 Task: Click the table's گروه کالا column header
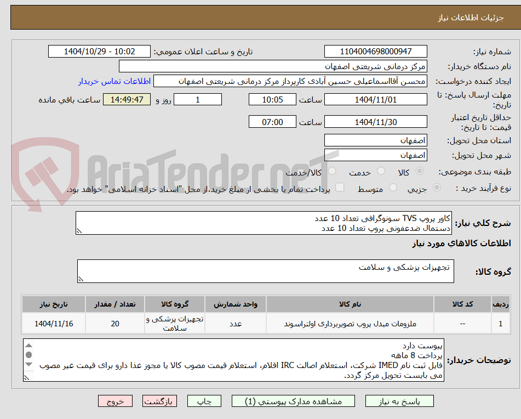coord(175,304)
